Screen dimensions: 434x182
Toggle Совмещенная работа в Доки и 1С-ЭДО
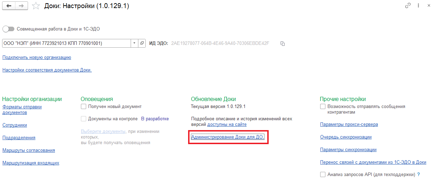point(8,29)
